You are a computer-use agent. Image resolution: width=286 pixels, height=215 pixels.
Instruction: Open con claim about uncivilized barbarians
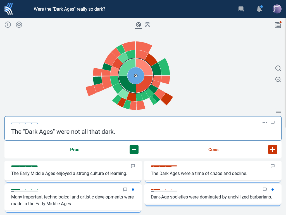pos(211,197)
